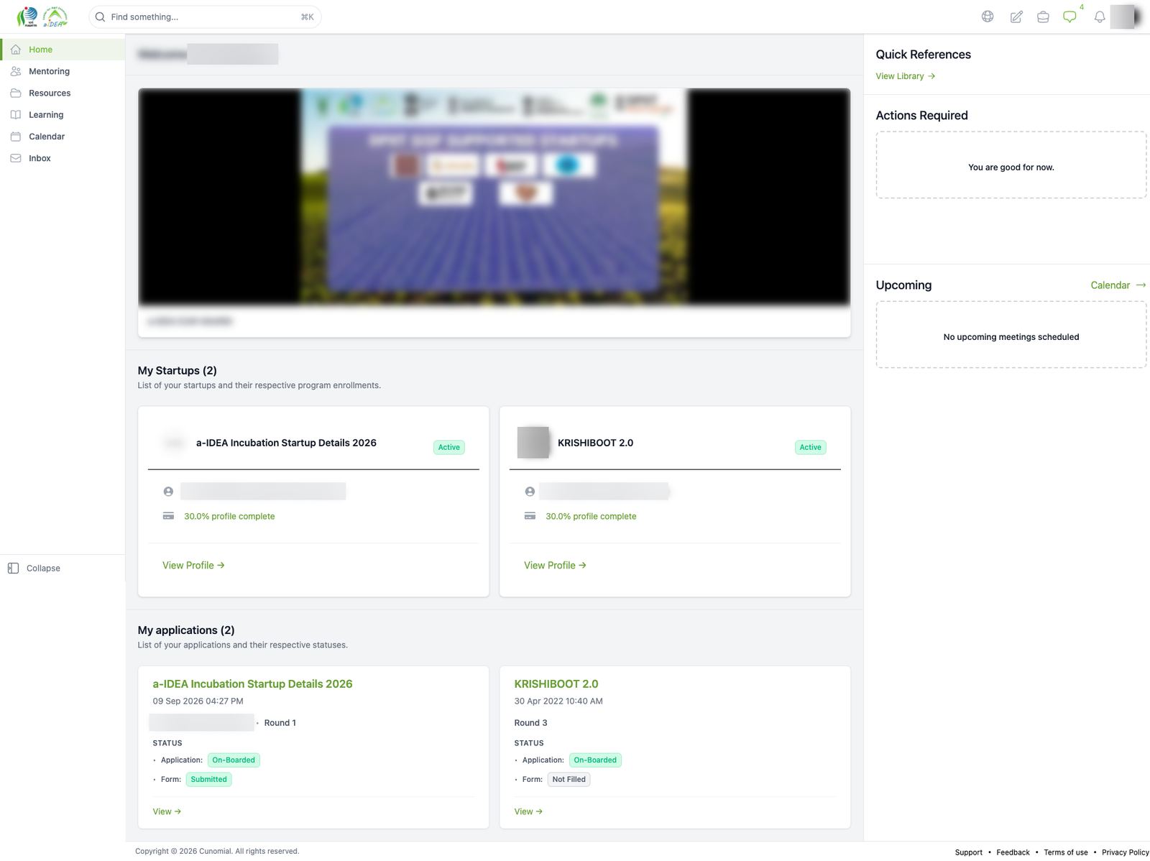Viewport: 1150px width, 861px height.
Task: Click '30.0% profile complete' on the a-IDEA card
Action: [229, 516]
